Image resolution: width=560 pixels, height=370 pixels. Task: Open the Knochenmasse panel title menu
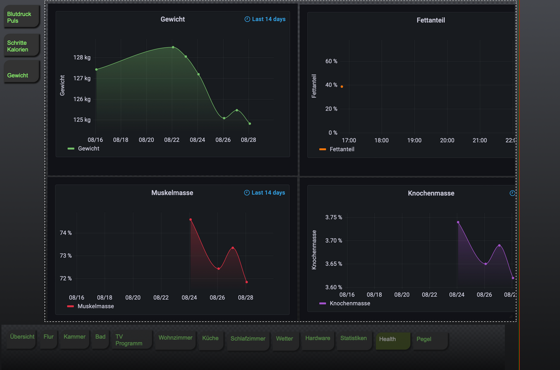431,193
